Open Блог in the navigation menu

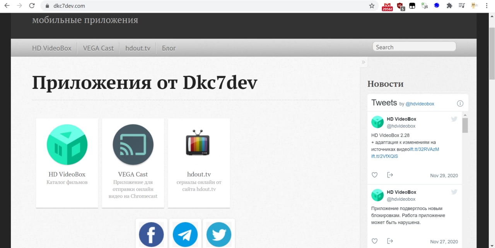[x=169, y=48]
